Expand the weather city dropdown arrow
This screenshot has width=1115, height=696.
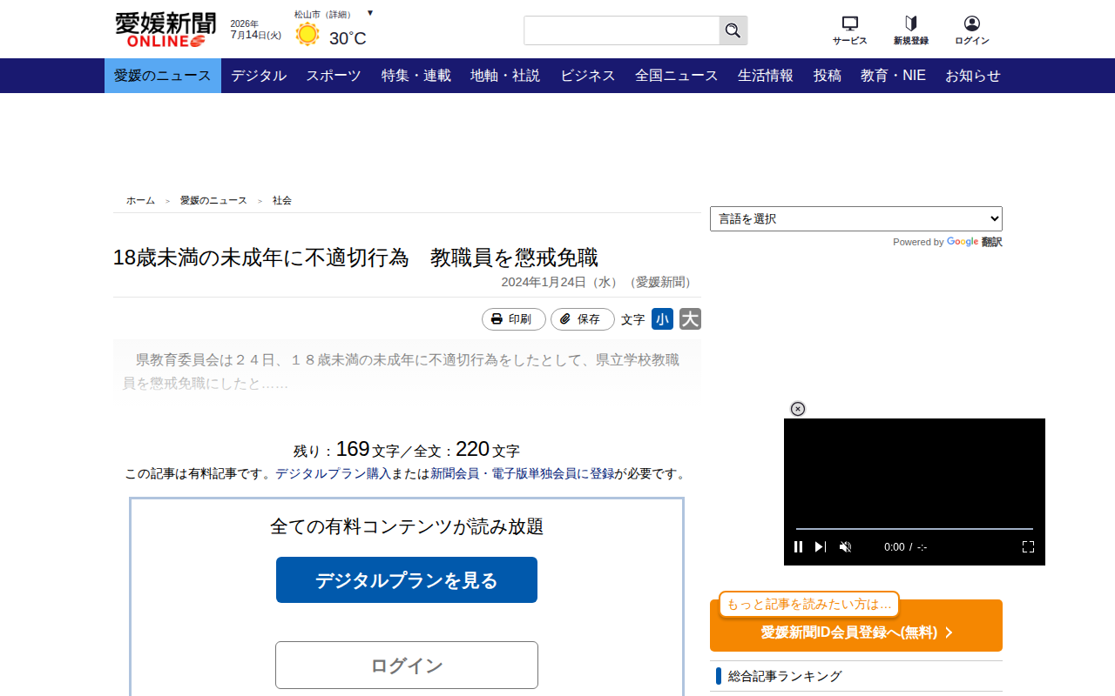pos(370,13)
